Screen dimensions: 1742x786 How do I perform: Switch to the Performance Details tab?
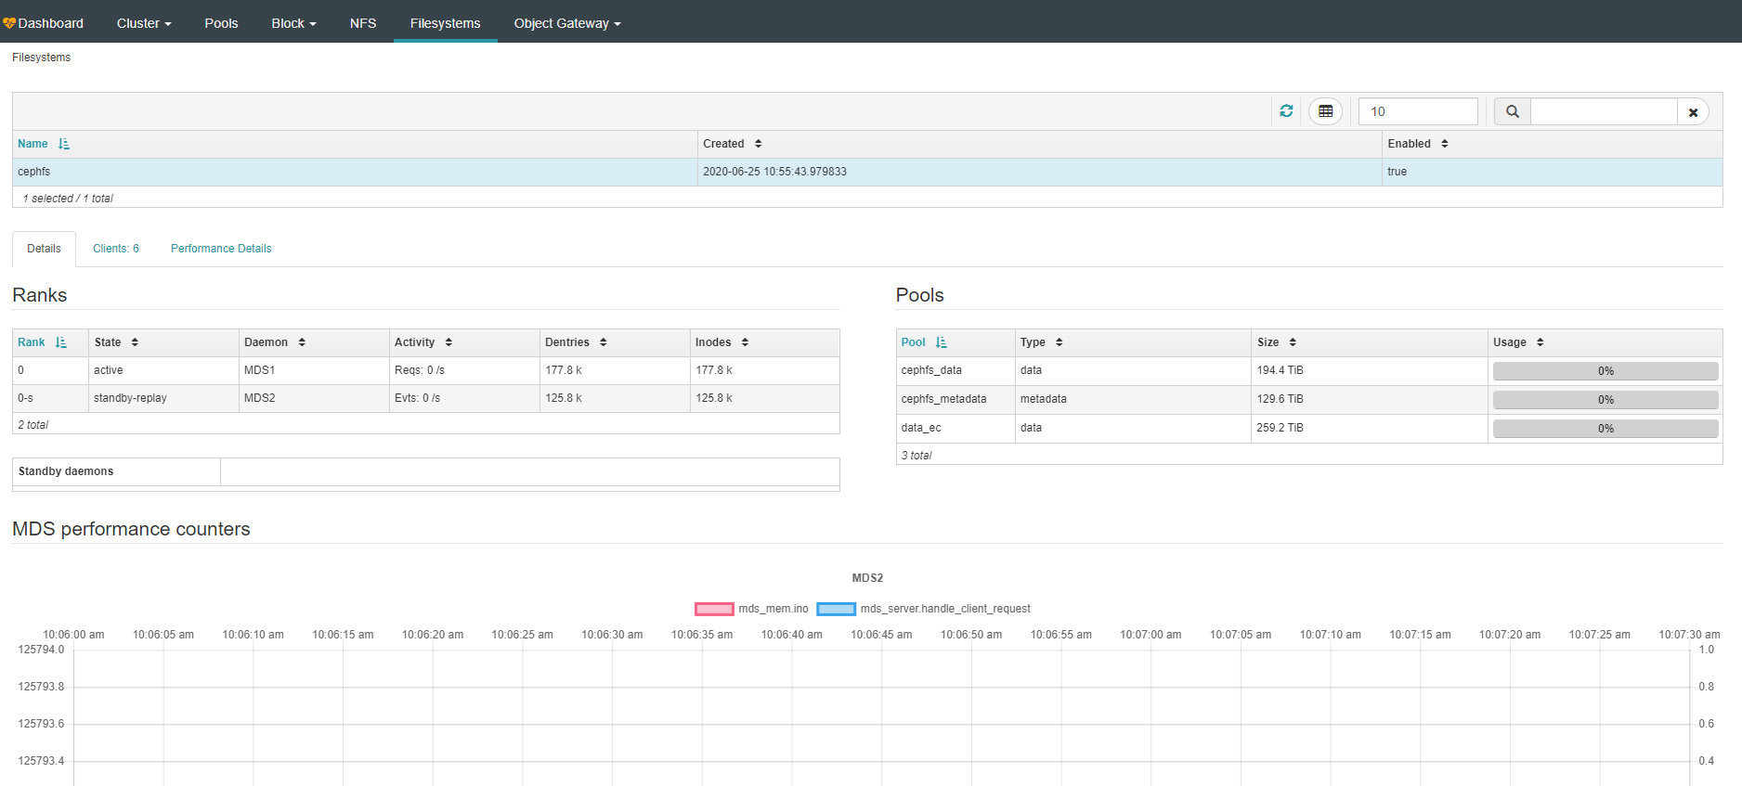coord(221,249)
